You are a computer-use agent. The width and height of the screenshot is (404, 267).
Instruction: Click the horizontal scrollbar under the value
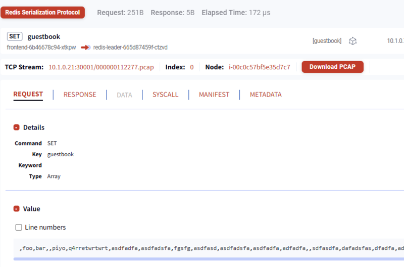(209, 259)
